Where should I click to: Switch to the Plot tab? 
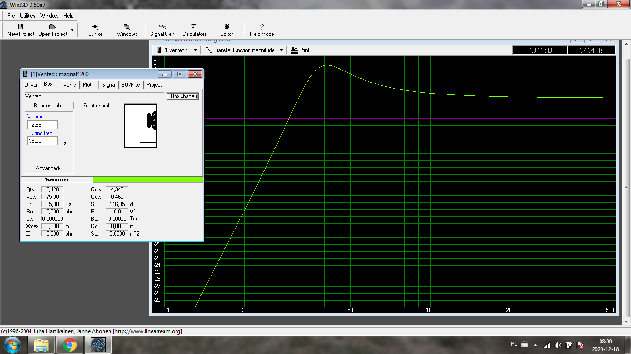point(87,85)
